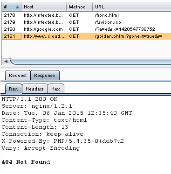
Task: Select request row 2179
Action: (86, 22)
